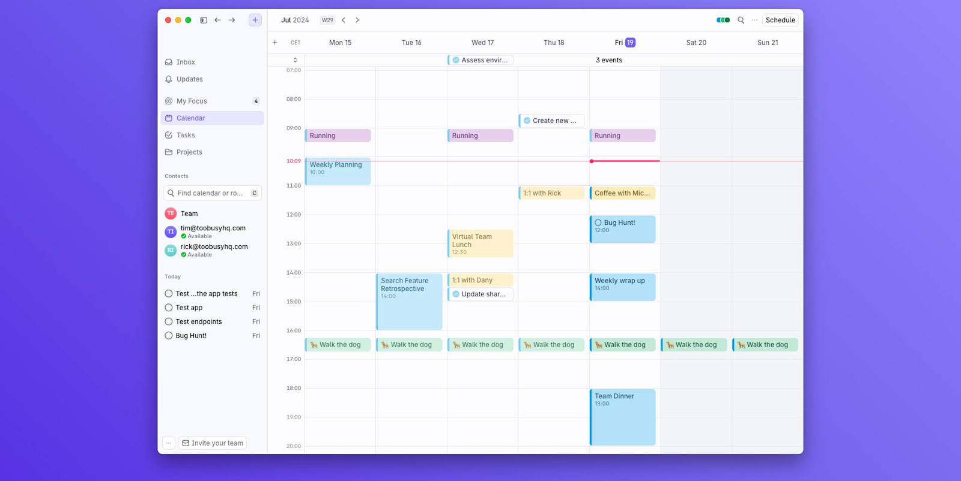Go forward with the right arrow
This screenshot has width=961, height=481.
pyautogui.click(x=232, y=20)
